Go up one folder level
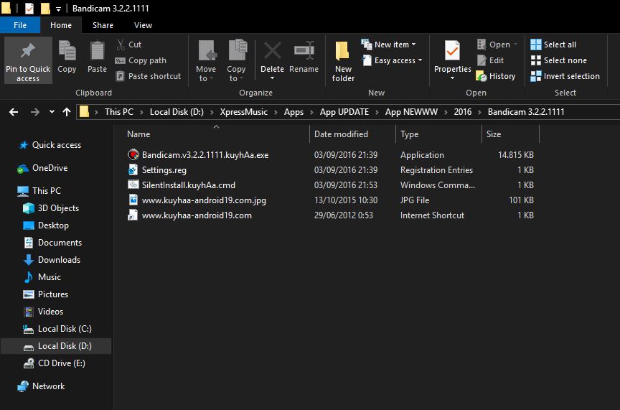 67,112
